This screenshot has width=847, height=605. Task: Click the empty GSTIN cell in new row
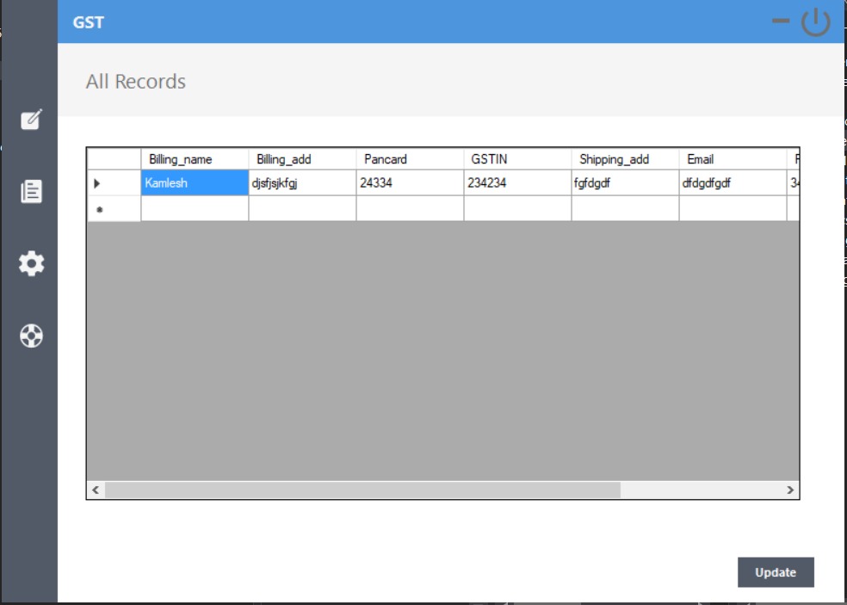coord(517,208)
